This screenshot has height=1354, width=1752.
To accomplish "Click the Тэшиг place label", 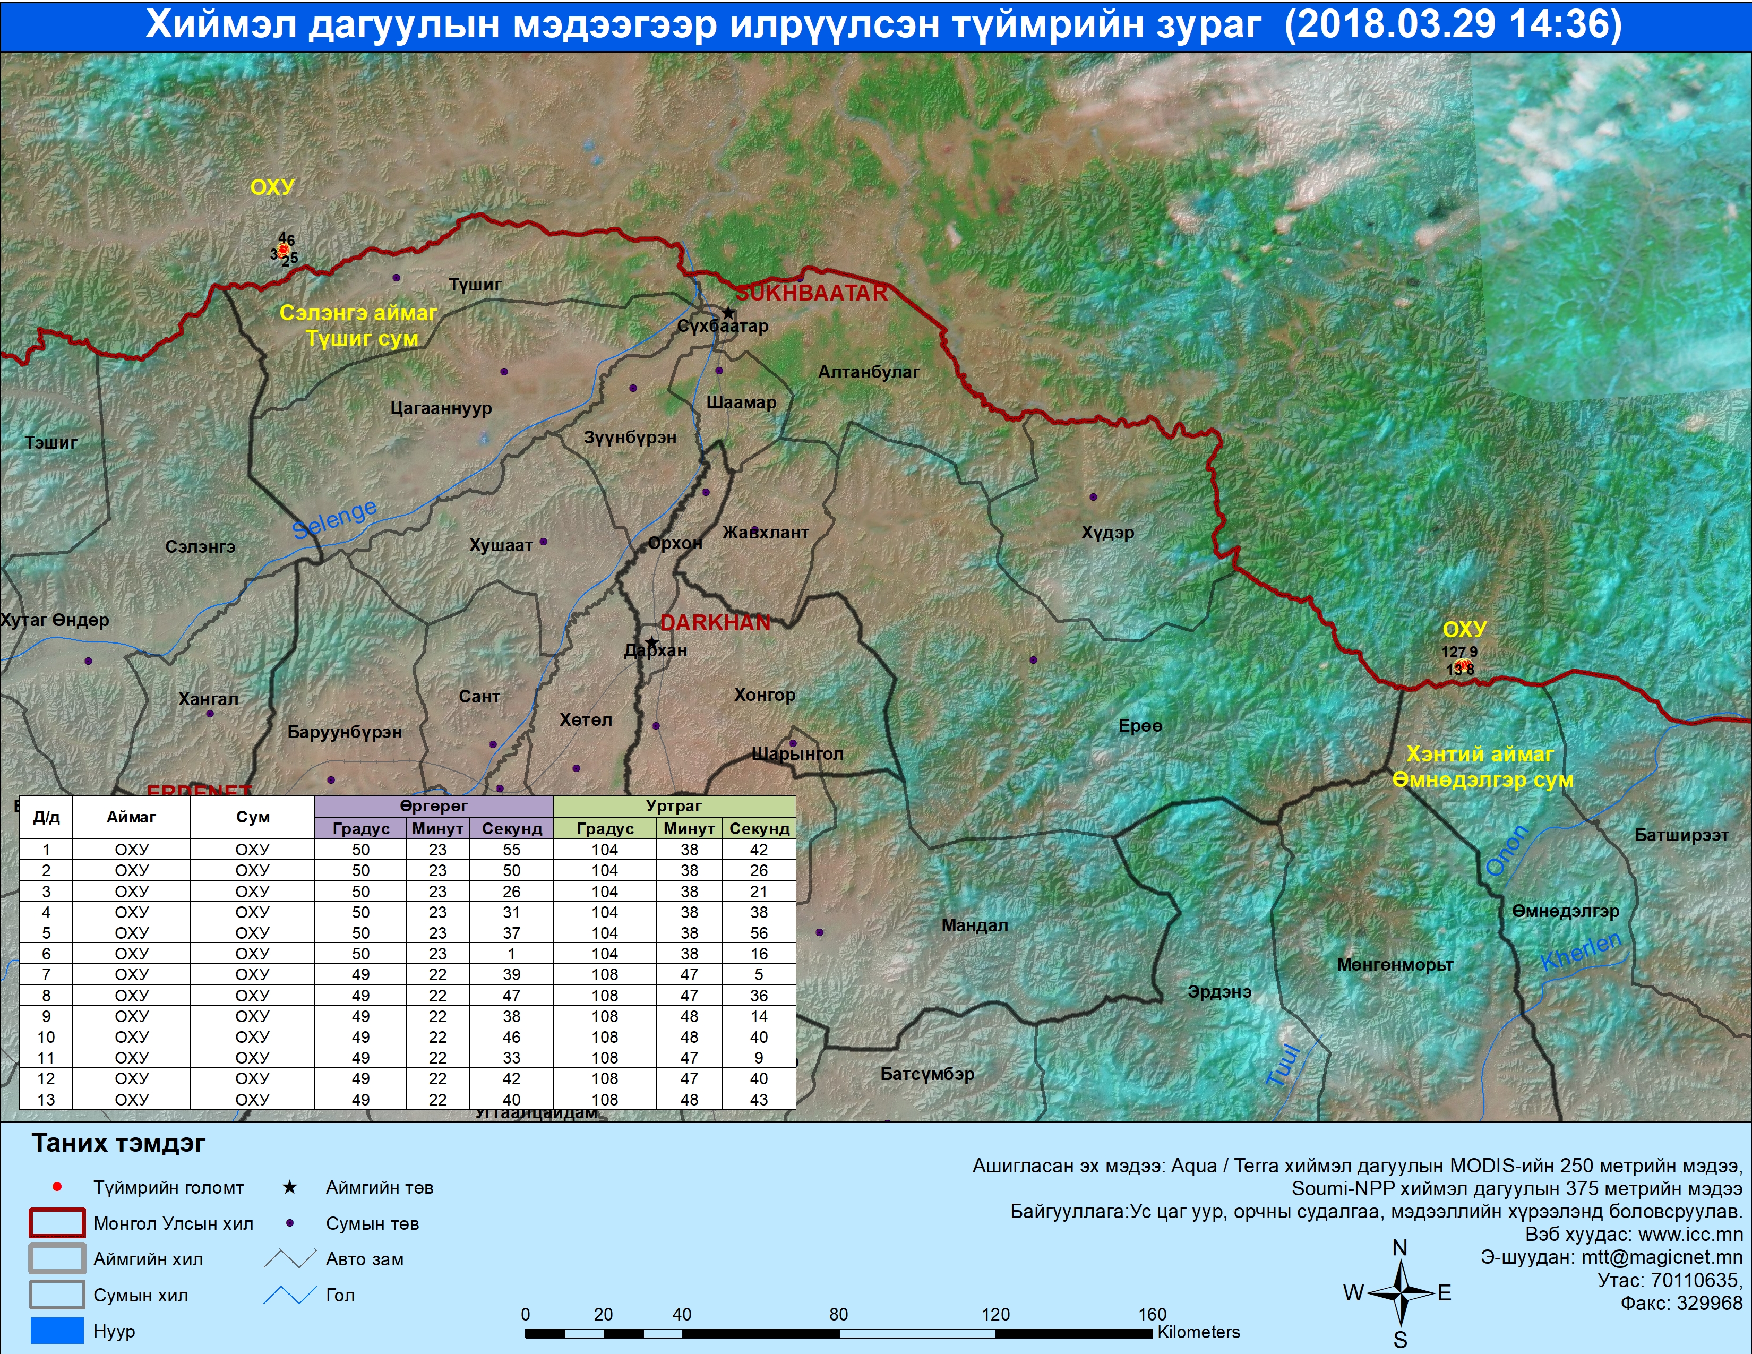I will pyautogui.click(x=51, y=443).
